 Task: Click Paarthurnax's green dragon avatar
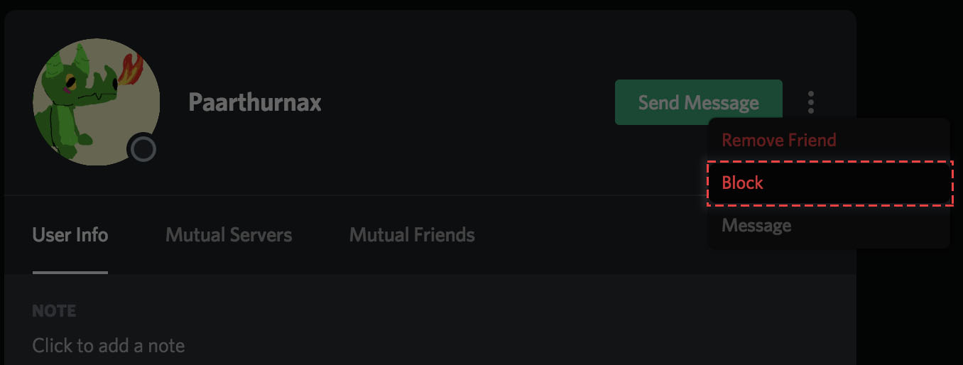point(96,102)
